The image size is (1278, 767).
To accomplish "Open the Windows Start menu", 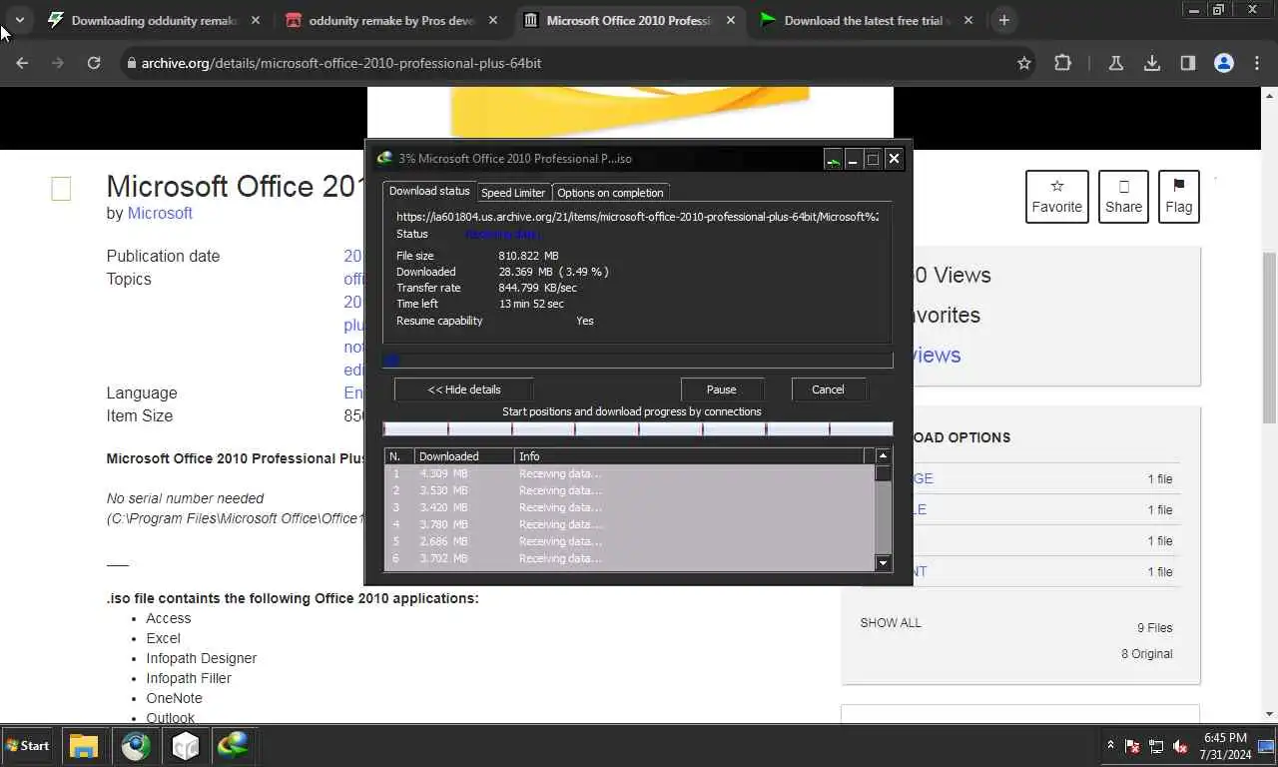I will [27, 745].
